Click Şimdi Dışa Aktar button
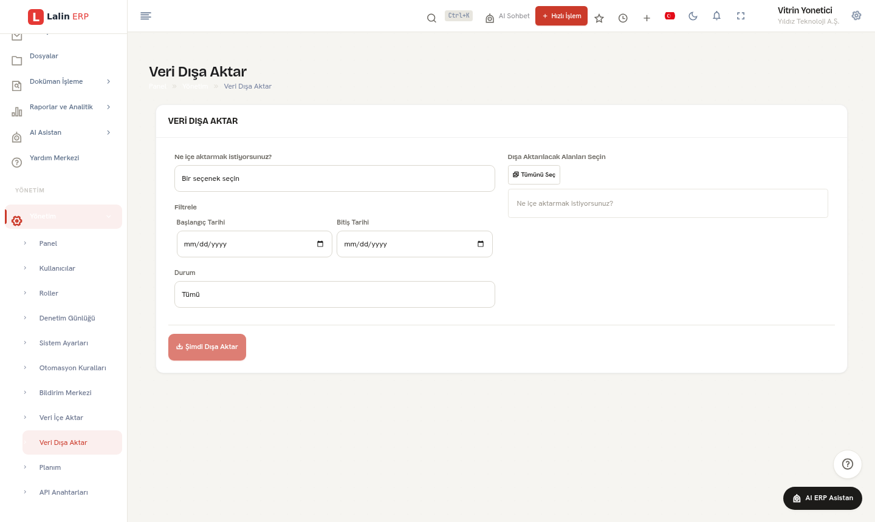This screenshot has height=522, width=875. [x=207, y=347]
